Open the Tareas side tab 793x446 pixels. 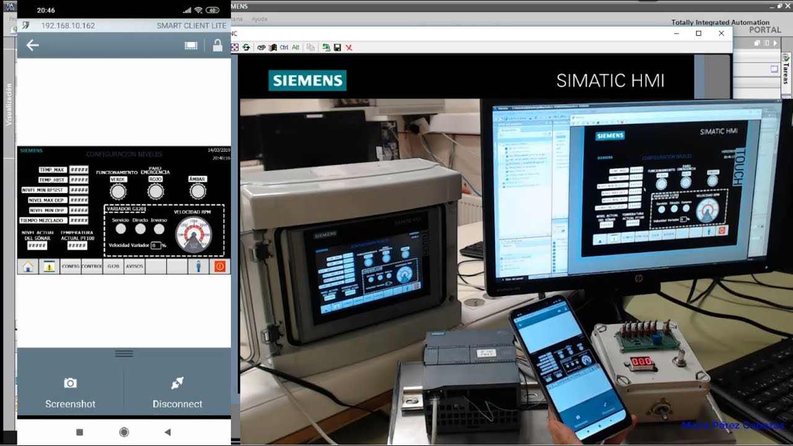[x=786, y=74]
